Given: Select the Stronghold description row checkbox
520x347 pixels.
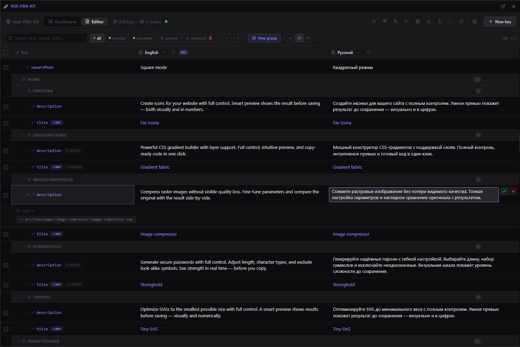Looking at the screenshot, I should click(x=6, y=265).
